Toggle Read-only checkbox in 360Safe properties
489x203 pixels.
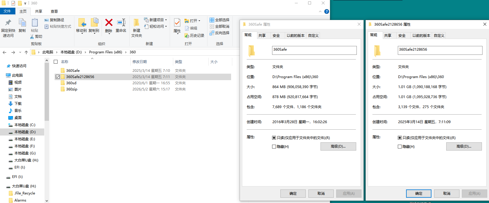pos(274,138)
